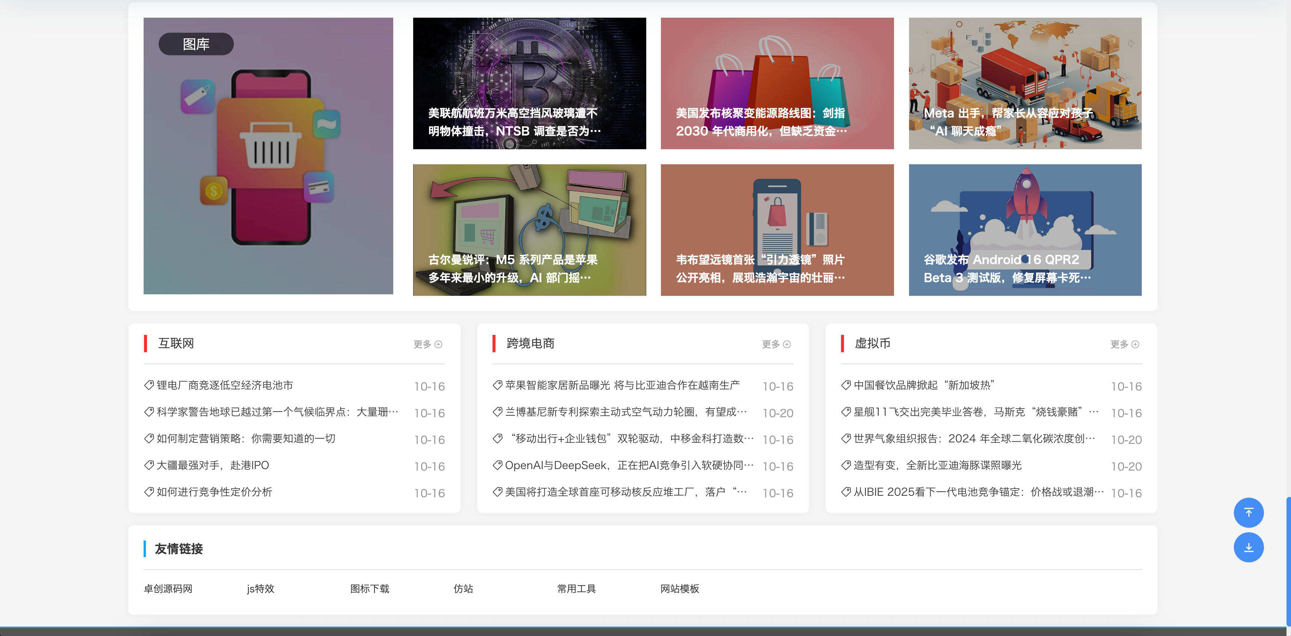The image size is (1291, 636).
Task: Open the 图标下载 link
Action: (370, 589)
